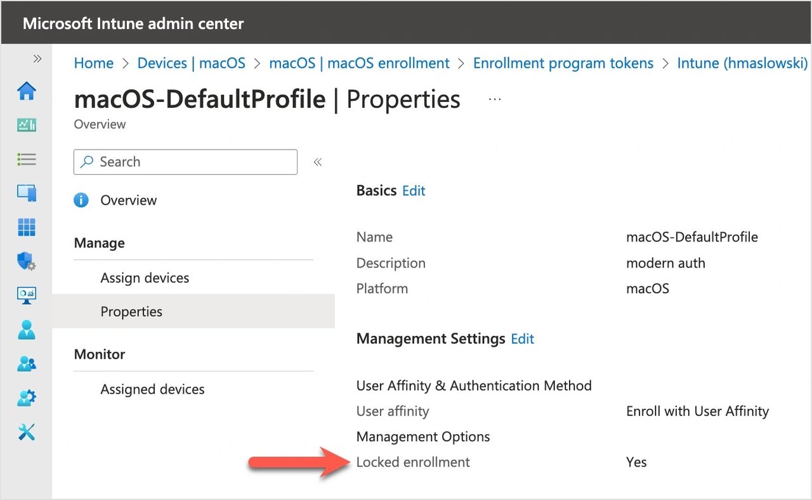Open the Apps grid icon
This screenshot has height=500, width=812.
tap(27, 227)
